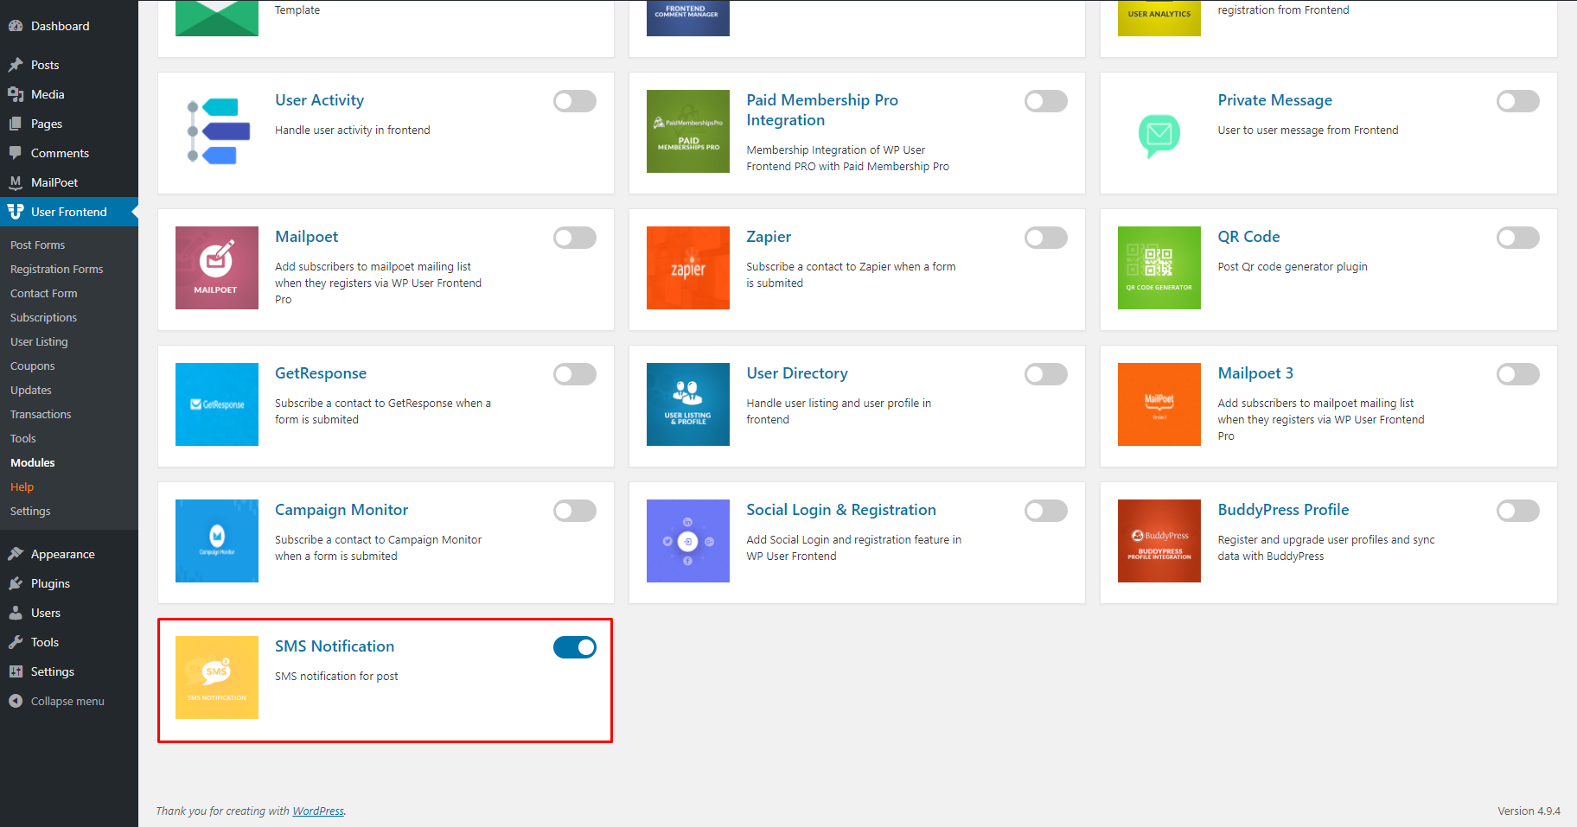Turn on the QR Code toggle
This screenshot has width=1577, height=827.
pos(1518,238)
